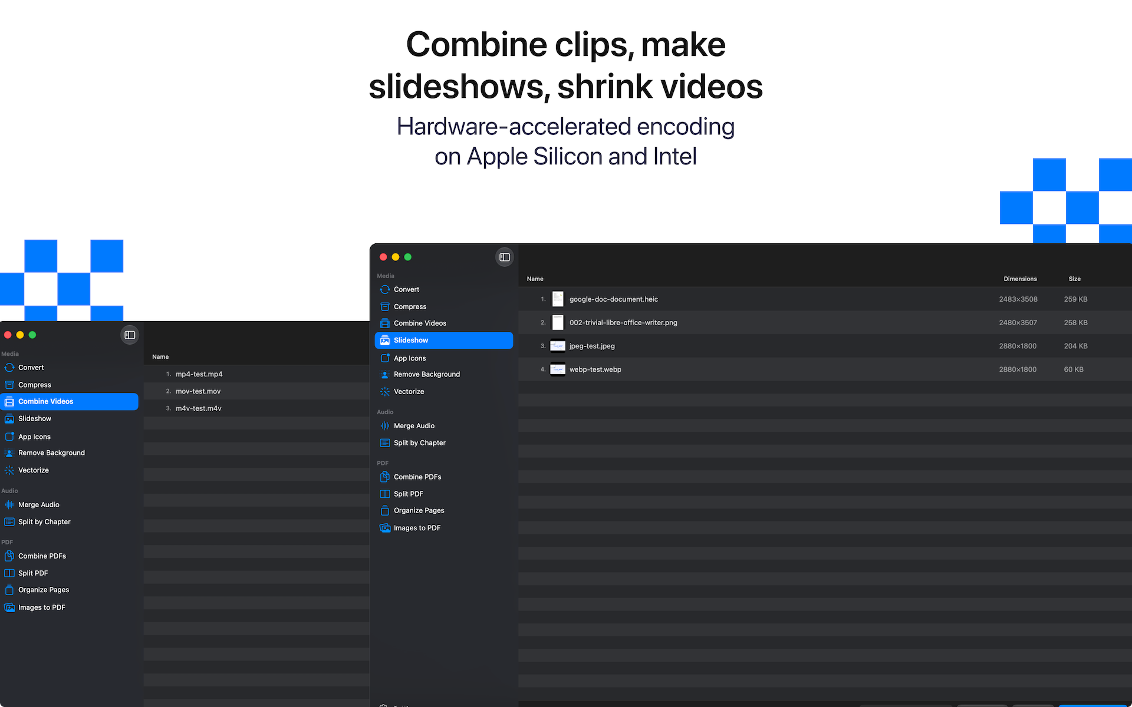The image size is (1132, 707).
Task: Click Remove Background icon in Combine Videos window
Action: 9,453
